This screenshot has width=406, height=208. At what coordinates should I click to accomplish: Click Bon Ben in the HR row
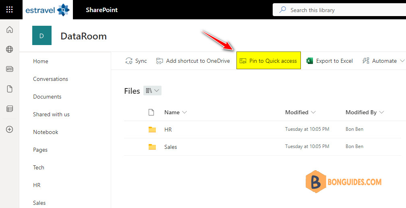tap(354, 129)
